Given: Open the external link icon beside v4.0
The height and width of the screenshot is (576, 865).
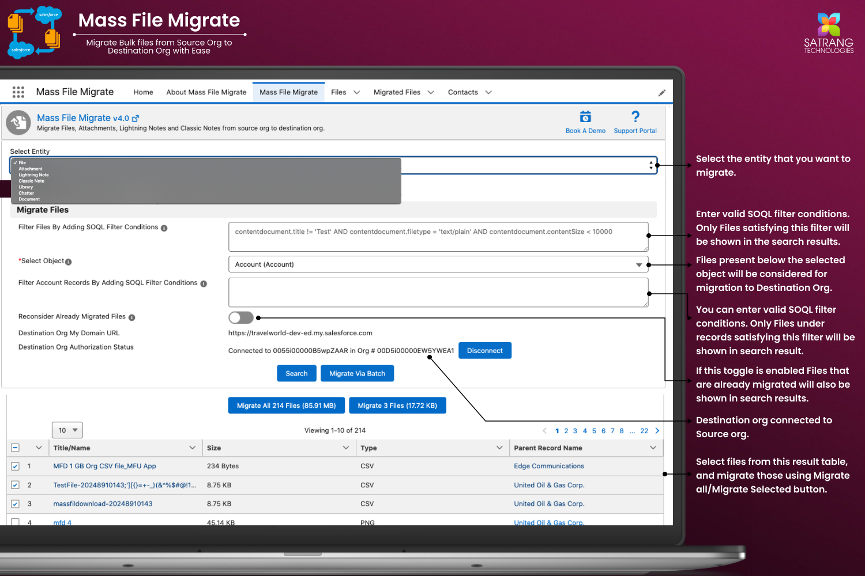Looking at the screenshot, I should (x=136, y=118).
